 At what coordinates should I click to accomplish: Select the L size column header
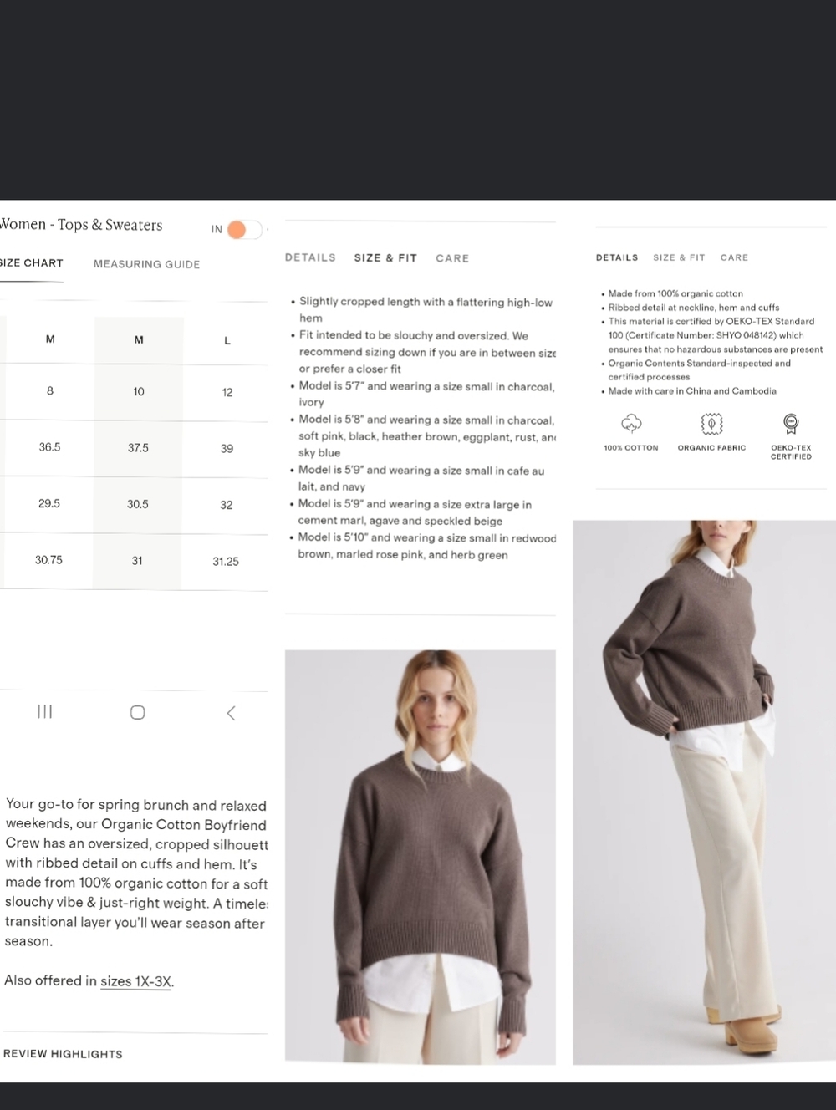227,340
